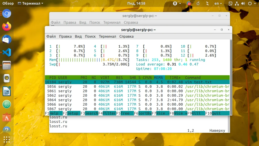This screenshot has width=259, height=146.
Task: Open the Files manager dock icon
Action: (x=7, y=66)
